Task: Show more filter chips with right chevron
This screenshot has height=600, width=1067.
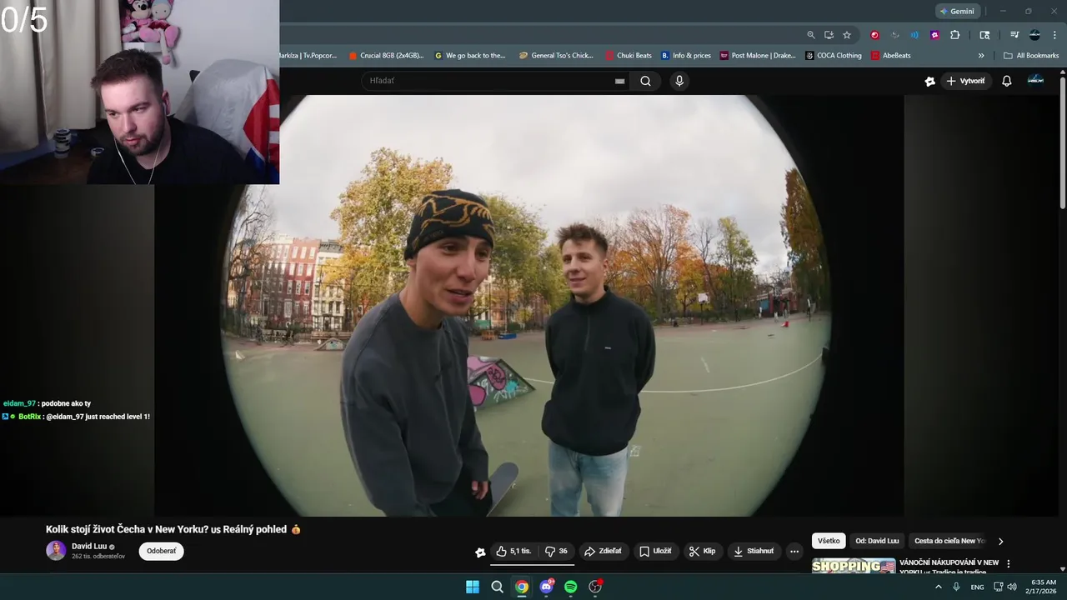Action: (x=1001, y=541)
